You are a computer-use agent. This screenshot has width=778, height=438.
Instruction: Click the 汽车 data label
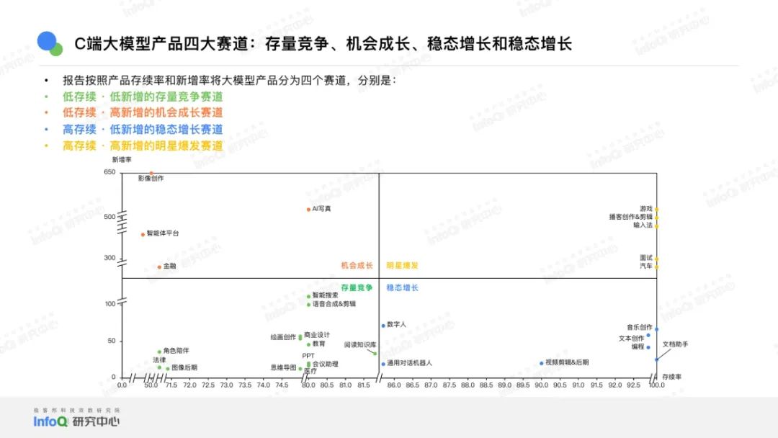pos(646,267)
